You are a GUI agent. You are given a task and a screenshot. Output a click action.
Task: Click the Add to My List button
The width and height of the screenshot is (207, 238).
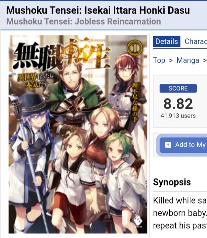(x=183, y=145)
